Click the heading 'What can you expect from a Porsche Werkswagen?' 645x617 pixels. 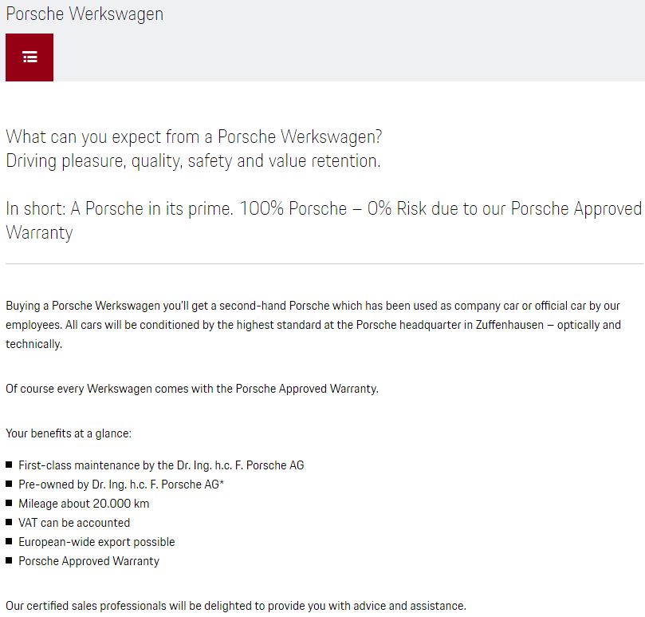194,136
